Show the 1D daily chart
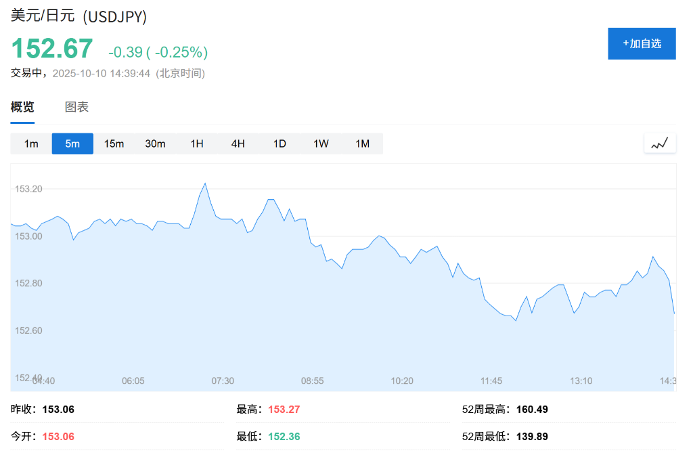The image size is (693, 457). [x=280, y=144]
